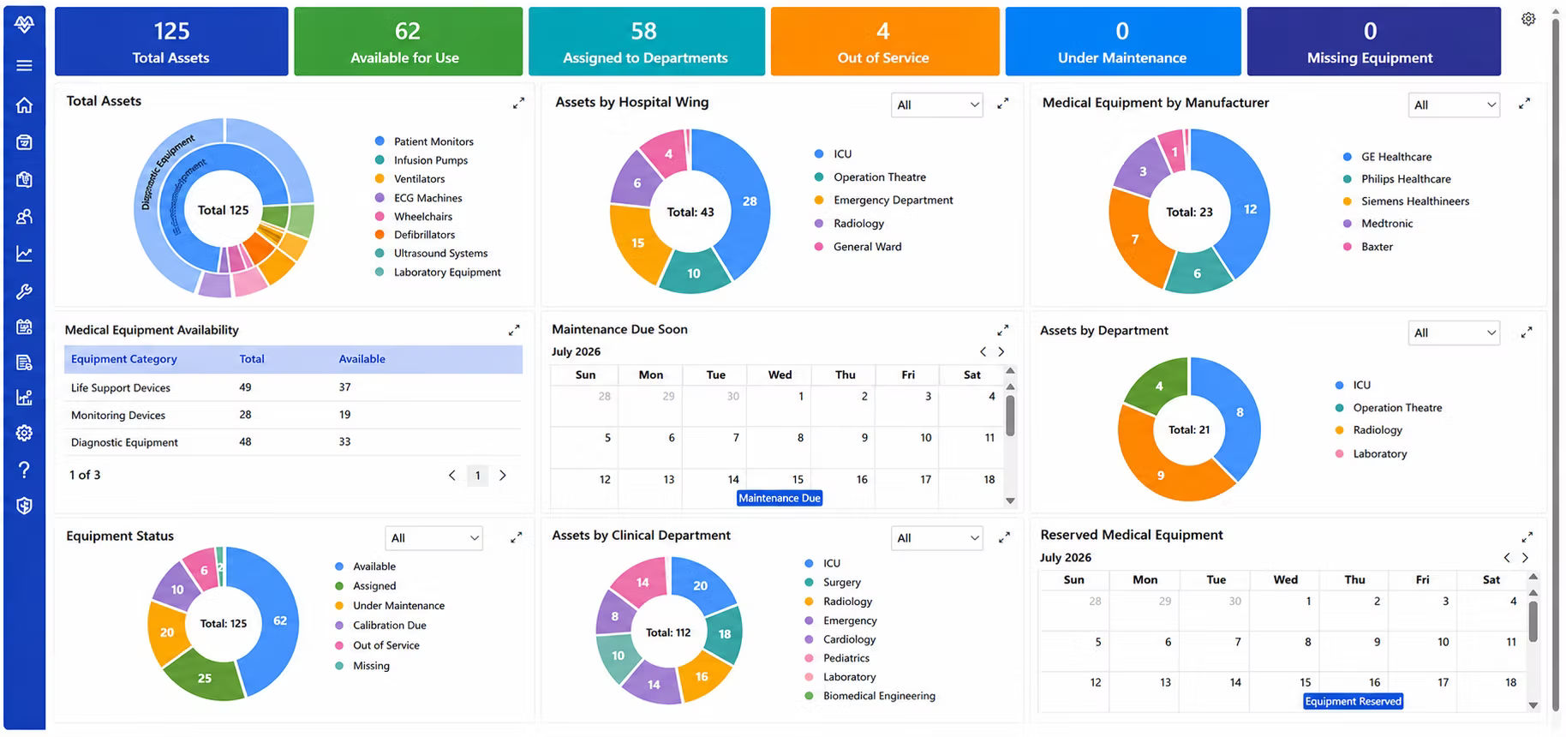Viewport: 1566px width, 737px height.
Task: Go to next page of availability table
Action: coord(503,476)
